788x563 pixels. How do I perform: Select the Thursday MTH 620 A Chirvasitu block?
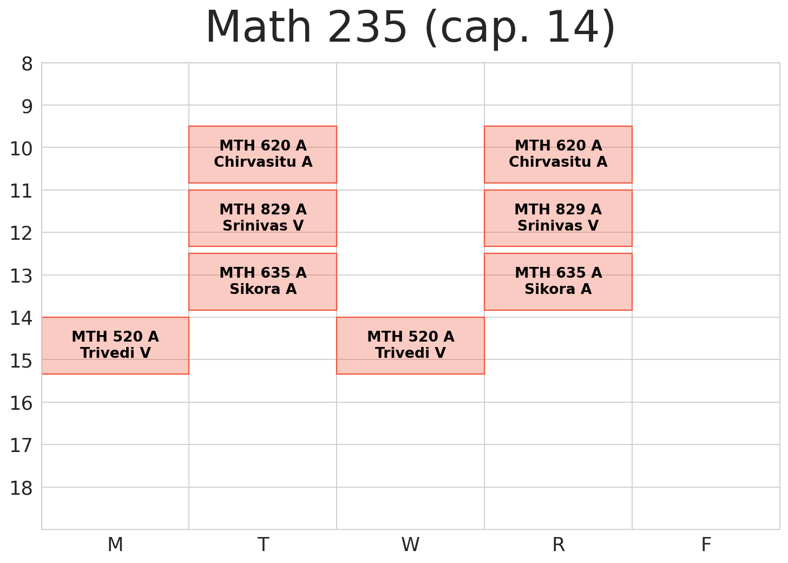558,154
